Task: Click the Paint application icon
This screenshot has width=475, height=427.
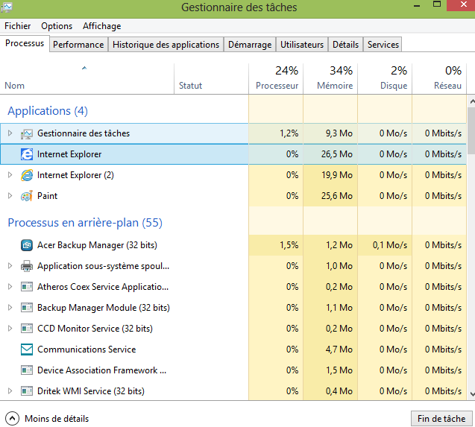Action: point(27,196)
